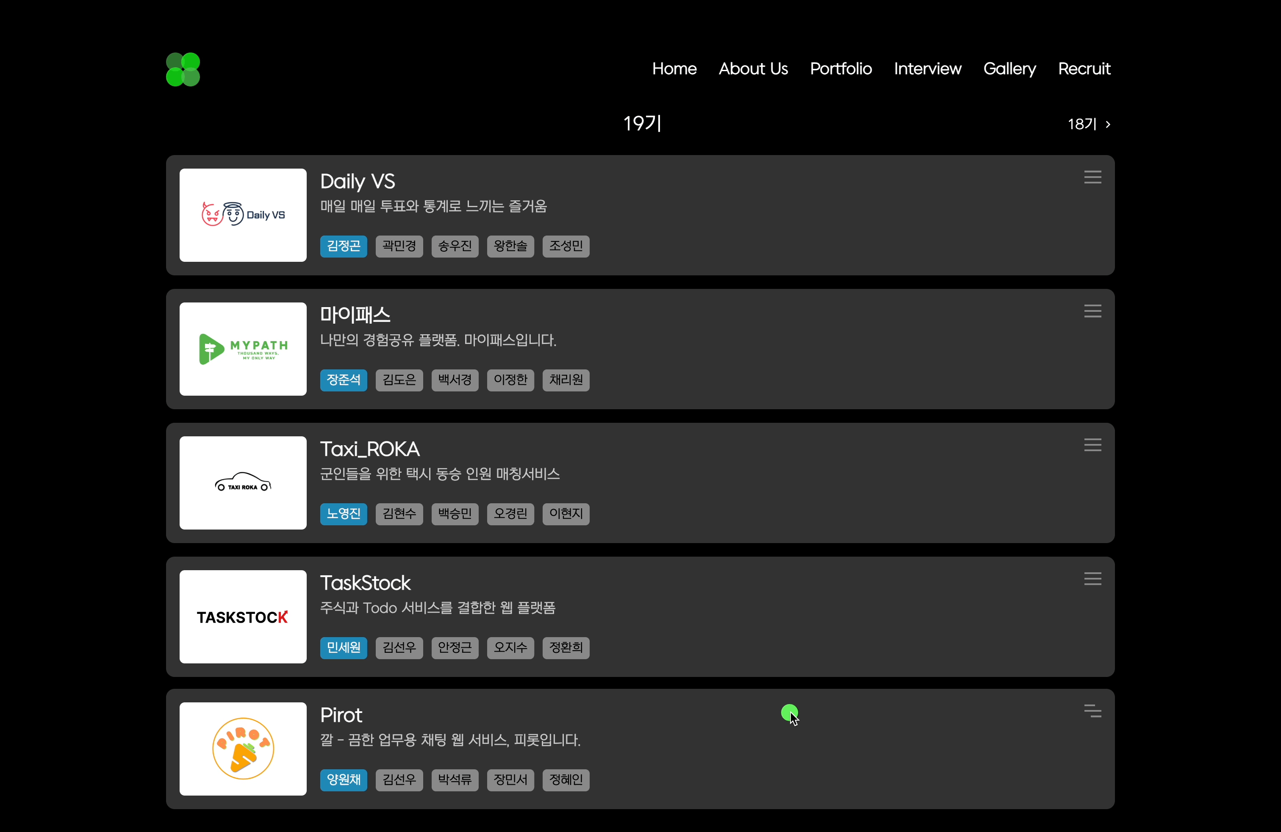The height and width of the screenshot is (832, 1281).
Task: Open the Taxi_ROKA project title
Action: coord(370,449)
